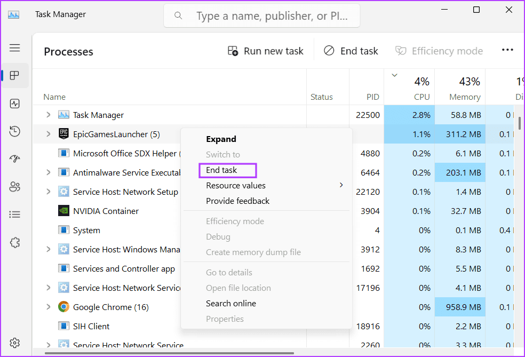Viewport: 525px width, 357px height.
Task: Click PID 18916 cell
Action: tap(368, 326)
